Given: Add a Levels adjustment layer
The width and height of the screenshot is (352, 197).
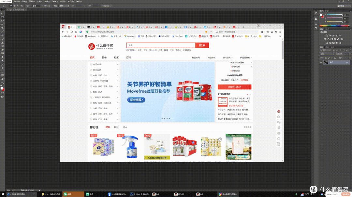Looking at the screenshot, I should click(330, 35).
